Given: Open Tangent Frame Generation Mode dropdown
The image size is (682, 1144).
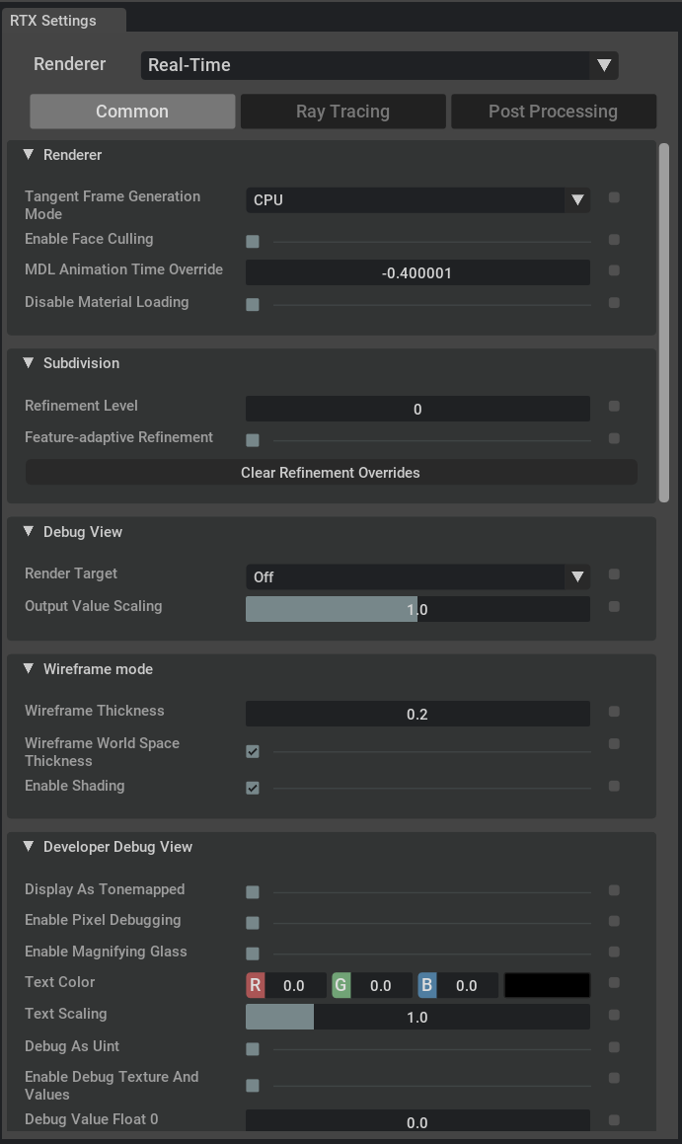Looking at the screenshot, I should [x=417, y=200].
